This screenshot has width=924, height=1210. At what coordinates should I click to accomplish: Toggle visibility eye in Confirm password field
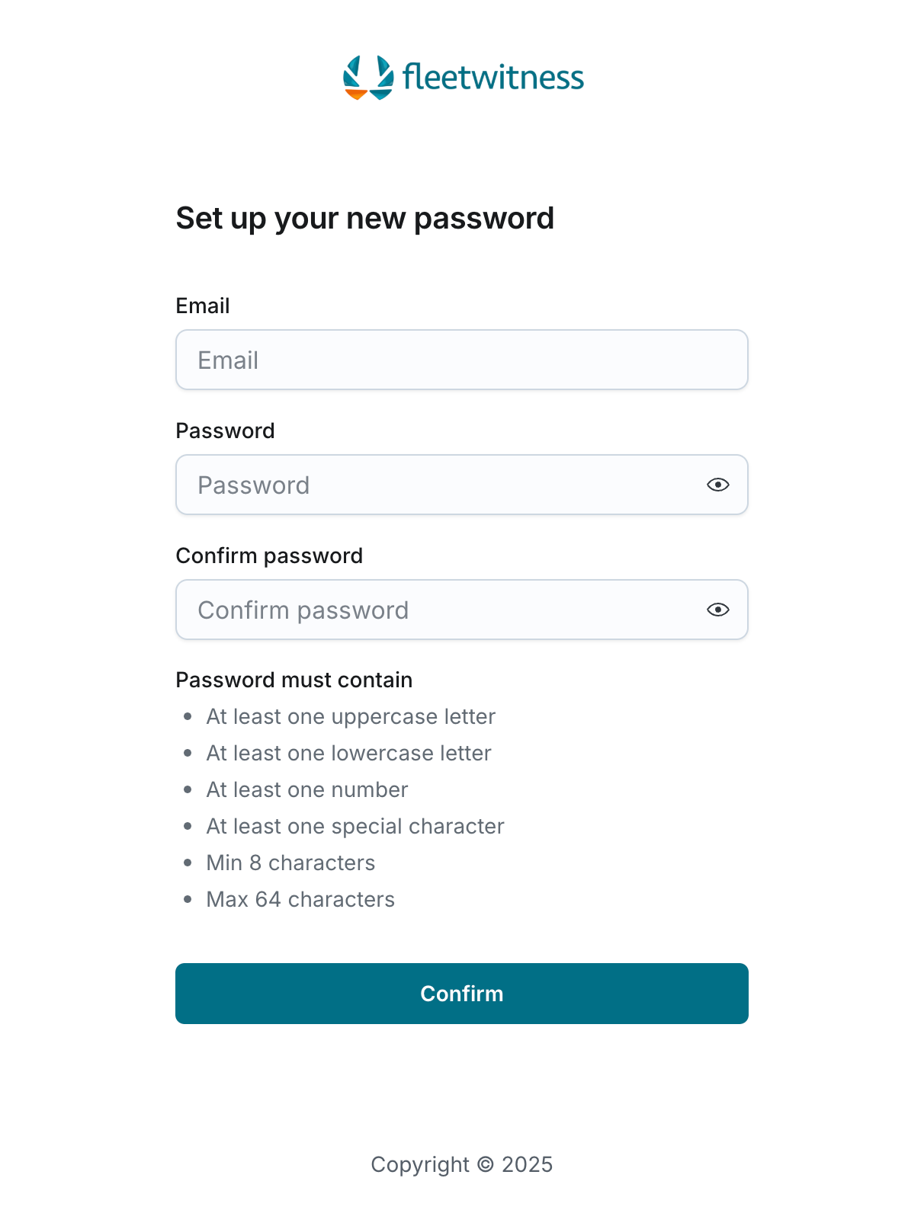click(x=717, y=610)
